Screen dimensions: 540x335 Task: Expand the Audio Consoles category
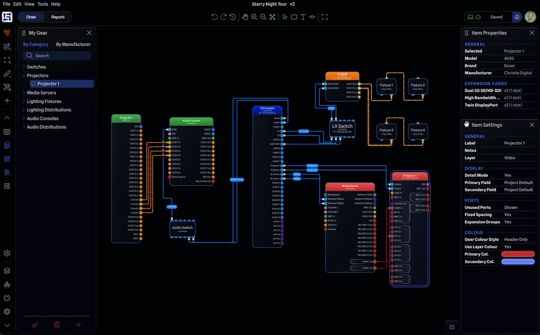tap(24, 119)
